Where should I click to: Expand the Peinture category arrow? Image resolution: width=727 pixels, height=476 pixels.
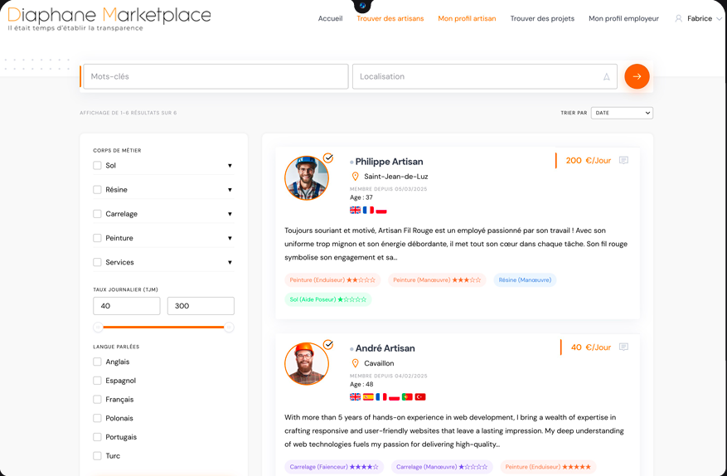(230, 238)
